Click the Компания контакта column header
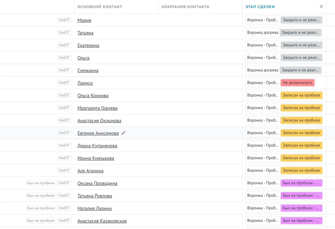This screenshot has height=229, width=335. (185, 7)
